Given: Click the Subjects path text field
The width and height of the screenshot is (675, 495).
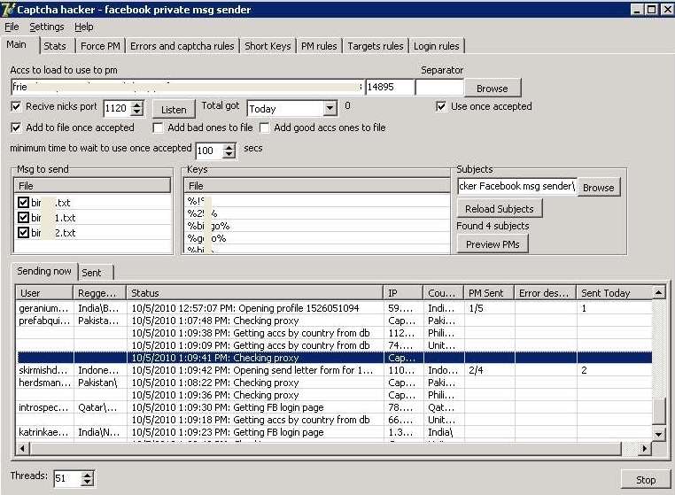Looking at the screenshot, I should (516, 186).
